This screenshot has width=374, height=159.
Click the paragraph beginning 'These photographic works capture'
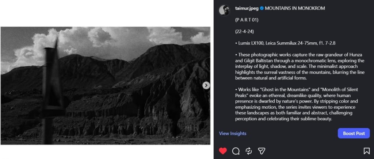click(x=299, y=66)
